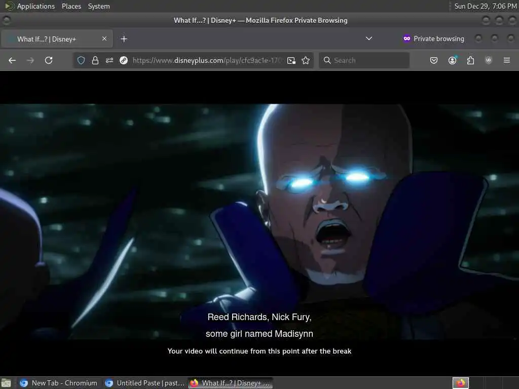
Task: Expand the list all tabs chevron
Action: [369, 38]
